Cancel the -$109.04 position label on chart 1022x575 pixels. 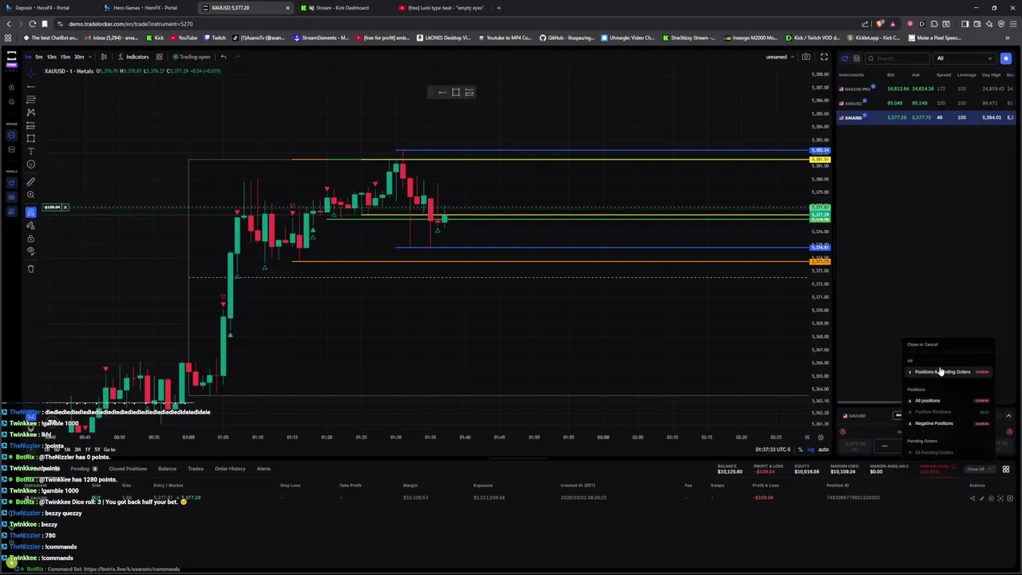tap(65, 208)
